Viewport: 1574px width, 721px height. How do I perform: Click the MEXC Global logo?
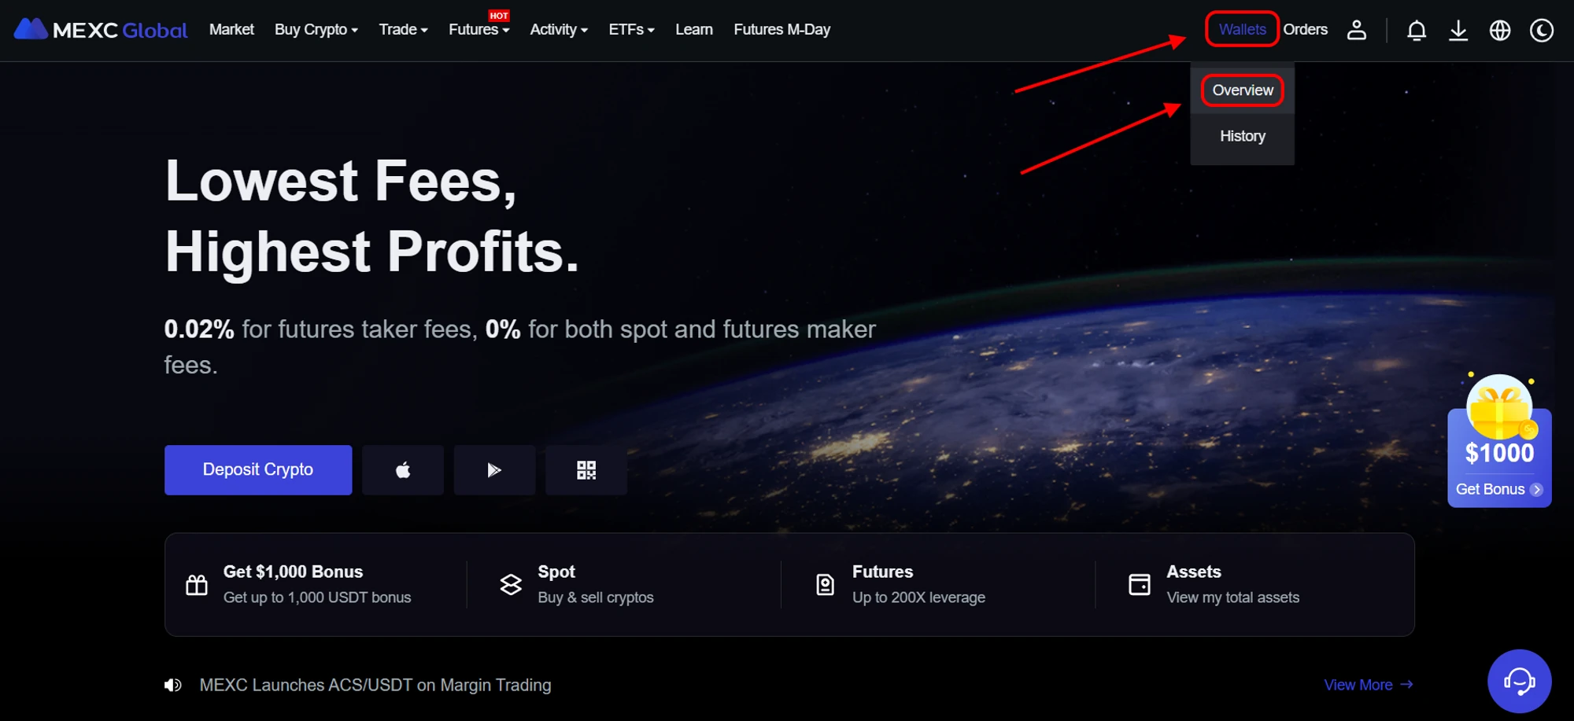[x=101, y=30]
